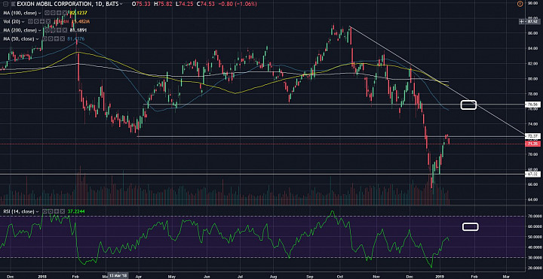
Task: Click the 2018 label on time axis
Action: click(x=42, y=276)
